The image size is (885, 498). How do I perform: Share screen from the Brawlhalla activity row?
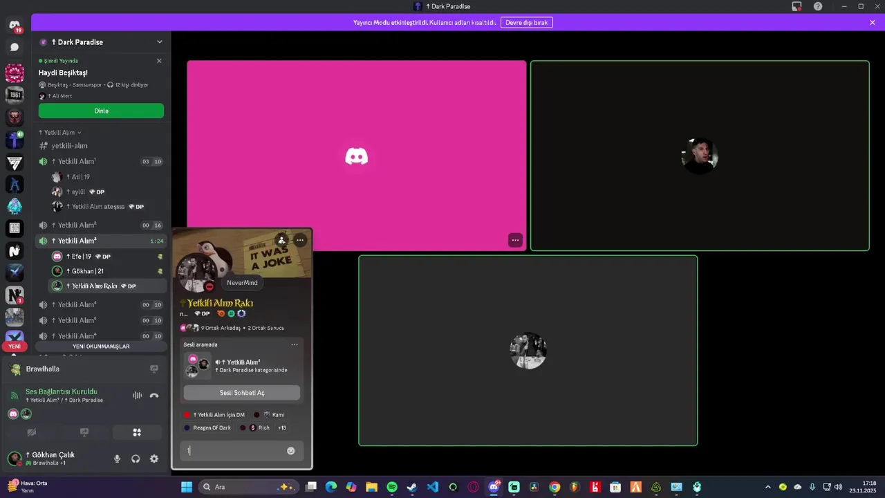click(x=154, y=369)
